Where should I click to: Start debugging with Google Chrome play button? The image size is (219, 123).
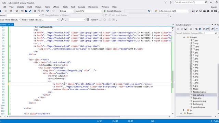tap(105, 11)
